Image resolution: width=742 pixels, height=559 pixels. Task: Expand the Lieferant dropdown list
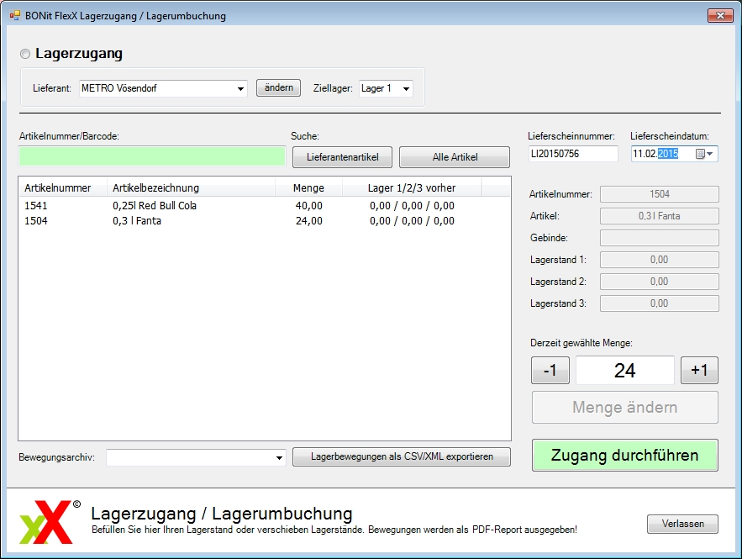[x=240, y=88]
